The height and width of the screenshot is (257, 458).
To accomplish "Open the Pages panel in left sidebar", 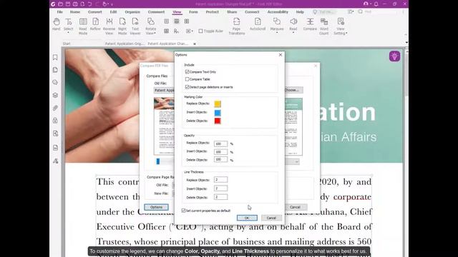I will [55, 70].
